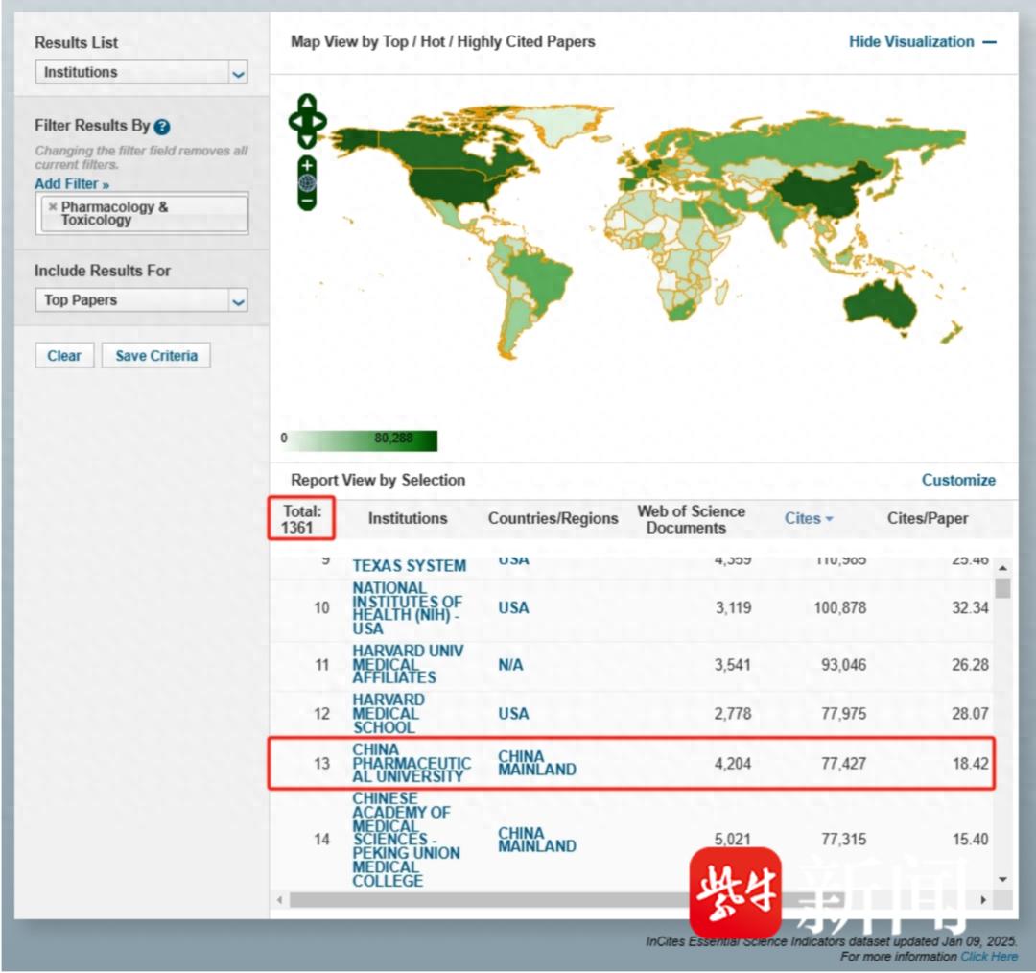The width and height of the screenshot is (1036, 973).
Task: Open the Include Results For Top Papers dropdown
Action: (141, 300)
